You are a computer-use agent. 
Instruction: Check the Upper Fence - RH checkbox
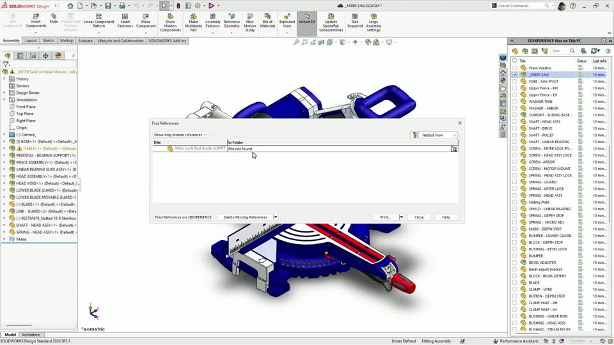pos(514,88)
